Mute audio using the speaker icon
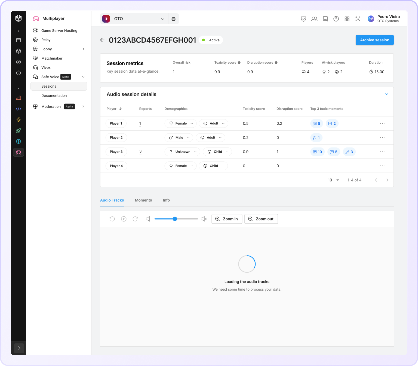This screenshot has height=366, width=418. pos(148,219)
